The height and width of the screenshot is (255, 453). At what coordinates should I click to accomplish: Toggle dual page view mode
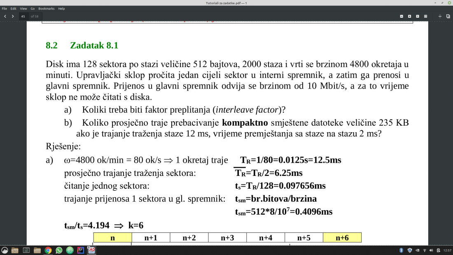pos(448,16)
